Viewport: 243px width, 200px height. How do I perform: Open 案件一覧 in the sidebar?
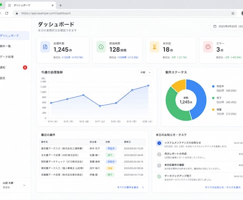click(x=14, y=46)
